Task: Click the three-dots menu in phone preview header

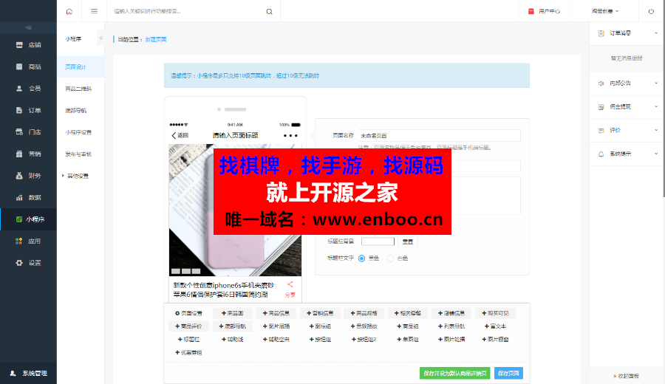Action: [290, 136]
